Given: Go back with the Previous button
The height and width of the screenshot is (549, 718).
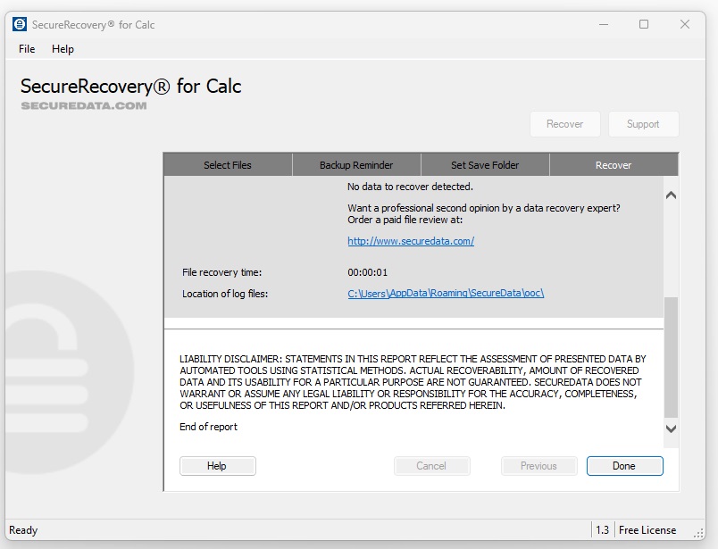Looking at the screenshot, I should tap(538, 466).
